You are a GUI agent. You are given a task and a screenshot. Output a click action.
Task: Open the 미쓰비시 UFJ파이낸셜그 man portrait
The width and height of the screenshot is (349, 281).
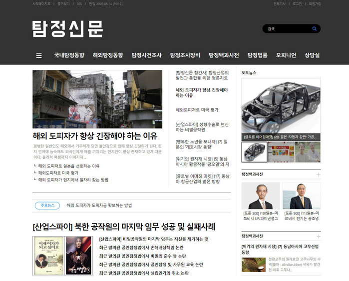click(x=261, y=195)
